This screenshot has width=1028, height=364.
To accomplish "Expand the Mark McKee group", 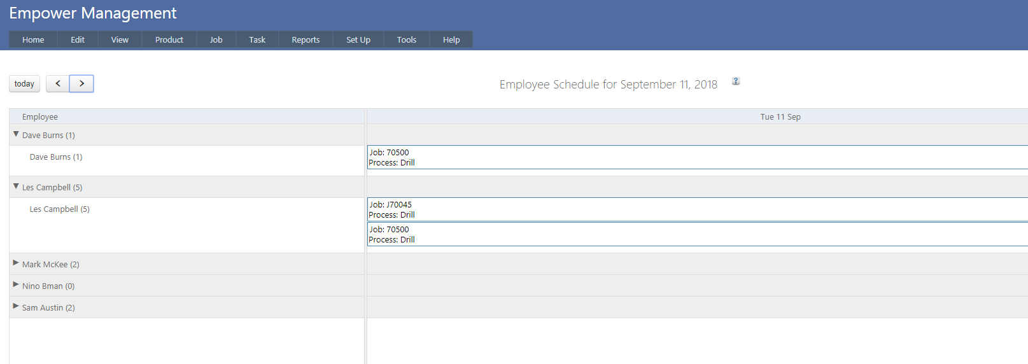I will coord(16,263).
